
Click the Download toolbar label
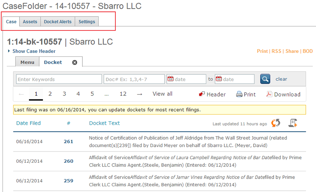pyautogui.click(x=287, y=94)
